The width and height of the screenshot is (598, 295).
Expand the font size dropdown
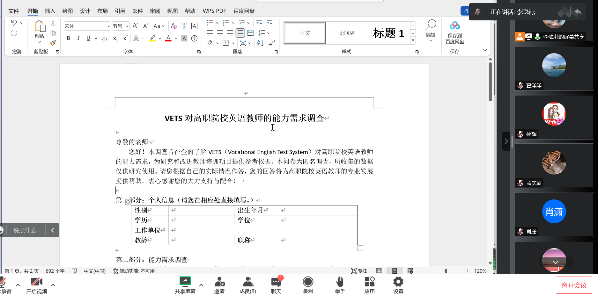click(127, 26)
